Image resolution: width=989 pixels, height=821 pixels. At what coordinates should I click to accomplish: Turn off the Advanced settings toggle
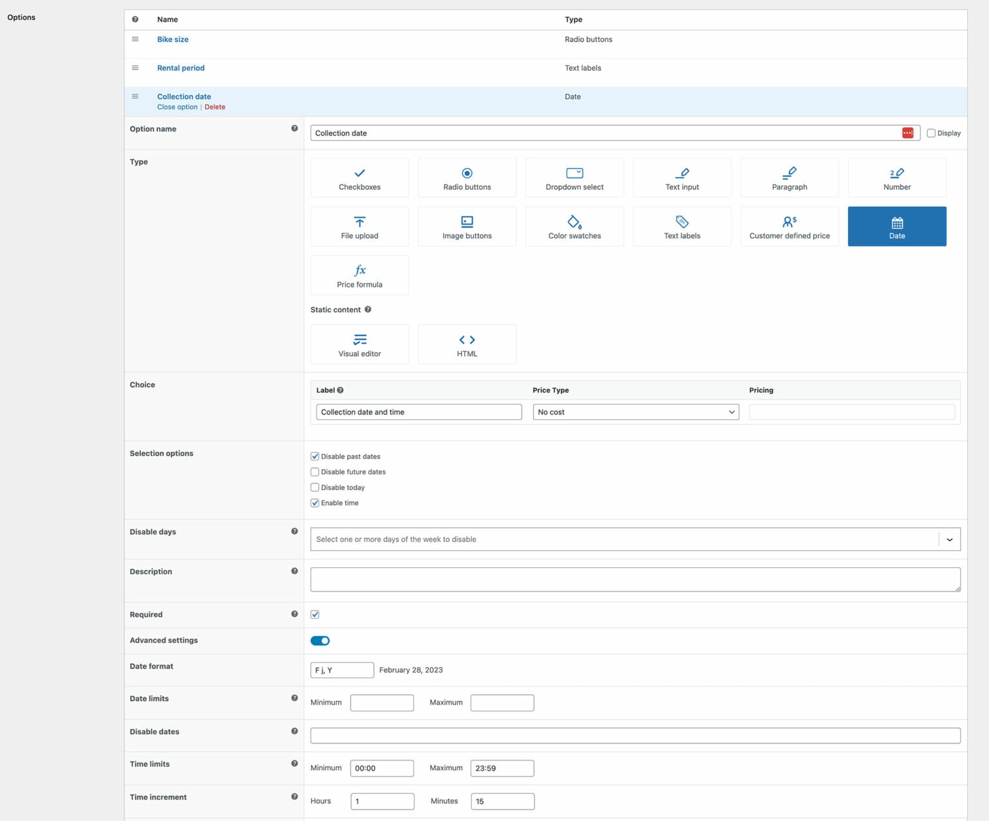[x=321, y=641]
